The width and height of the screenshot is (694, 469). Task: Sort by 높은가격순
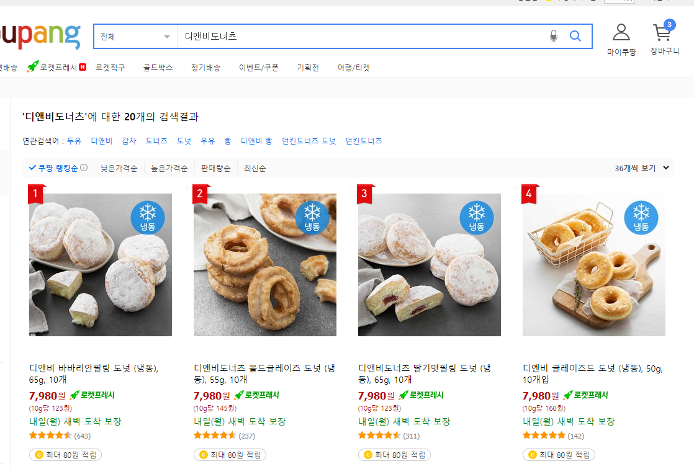click(x=169, y=168)
